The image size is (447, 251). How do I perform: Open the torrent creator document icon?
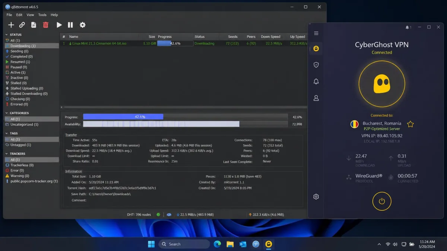[x=34, y=25]
